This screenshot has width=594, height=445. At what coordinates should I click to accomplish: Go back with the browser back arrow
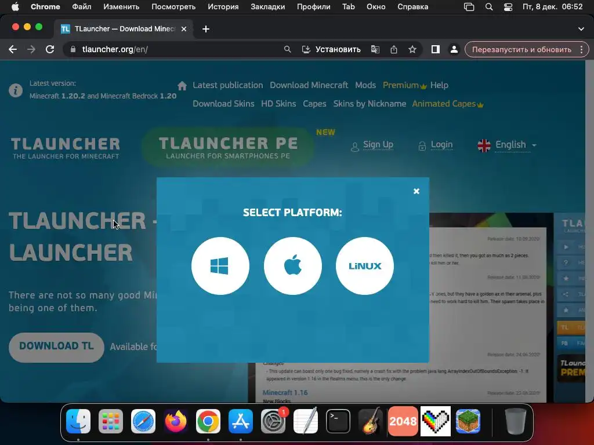click(13, 49)
